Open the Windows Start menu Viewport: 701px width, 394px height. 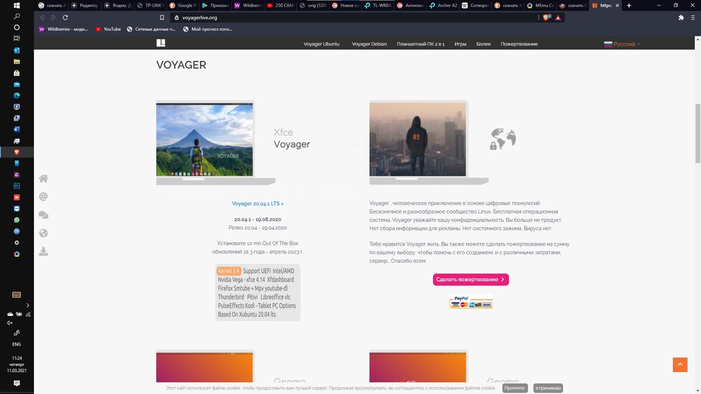[16, 5]
